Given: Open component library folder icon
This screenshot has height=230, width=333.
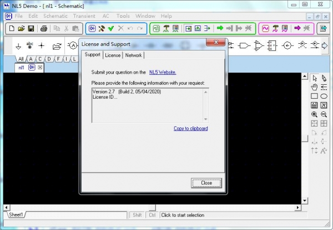Looking at the screenshot, I should pos(57,46).
